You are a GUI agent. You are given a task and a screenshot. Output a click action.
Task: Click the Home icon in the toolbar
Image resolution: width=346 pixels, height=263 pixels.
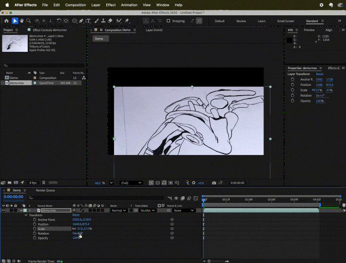[x=6, y=21]
